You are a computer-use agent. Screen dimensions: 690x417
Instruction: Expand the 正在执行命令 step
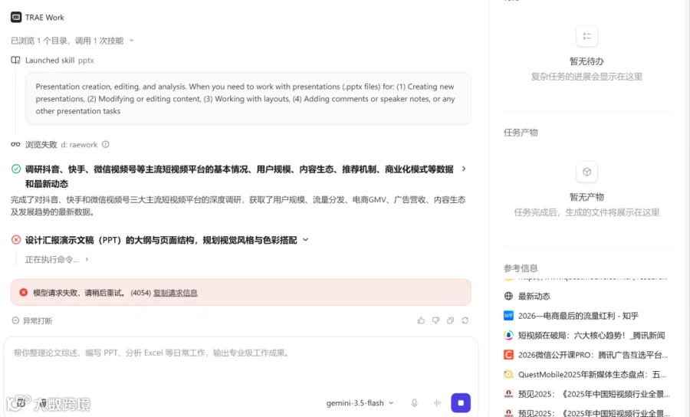pos(57,260)
